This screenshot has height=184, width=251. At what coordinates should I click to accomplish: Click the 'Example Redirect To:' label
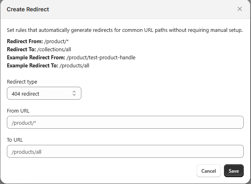[32, 65]
